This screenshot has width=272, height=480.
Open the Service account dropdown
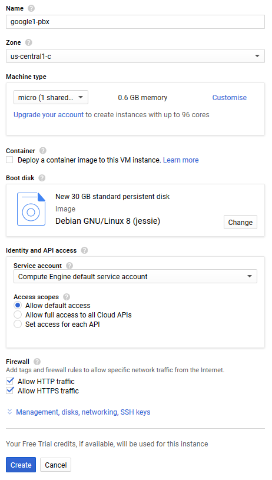coord(135,276)
